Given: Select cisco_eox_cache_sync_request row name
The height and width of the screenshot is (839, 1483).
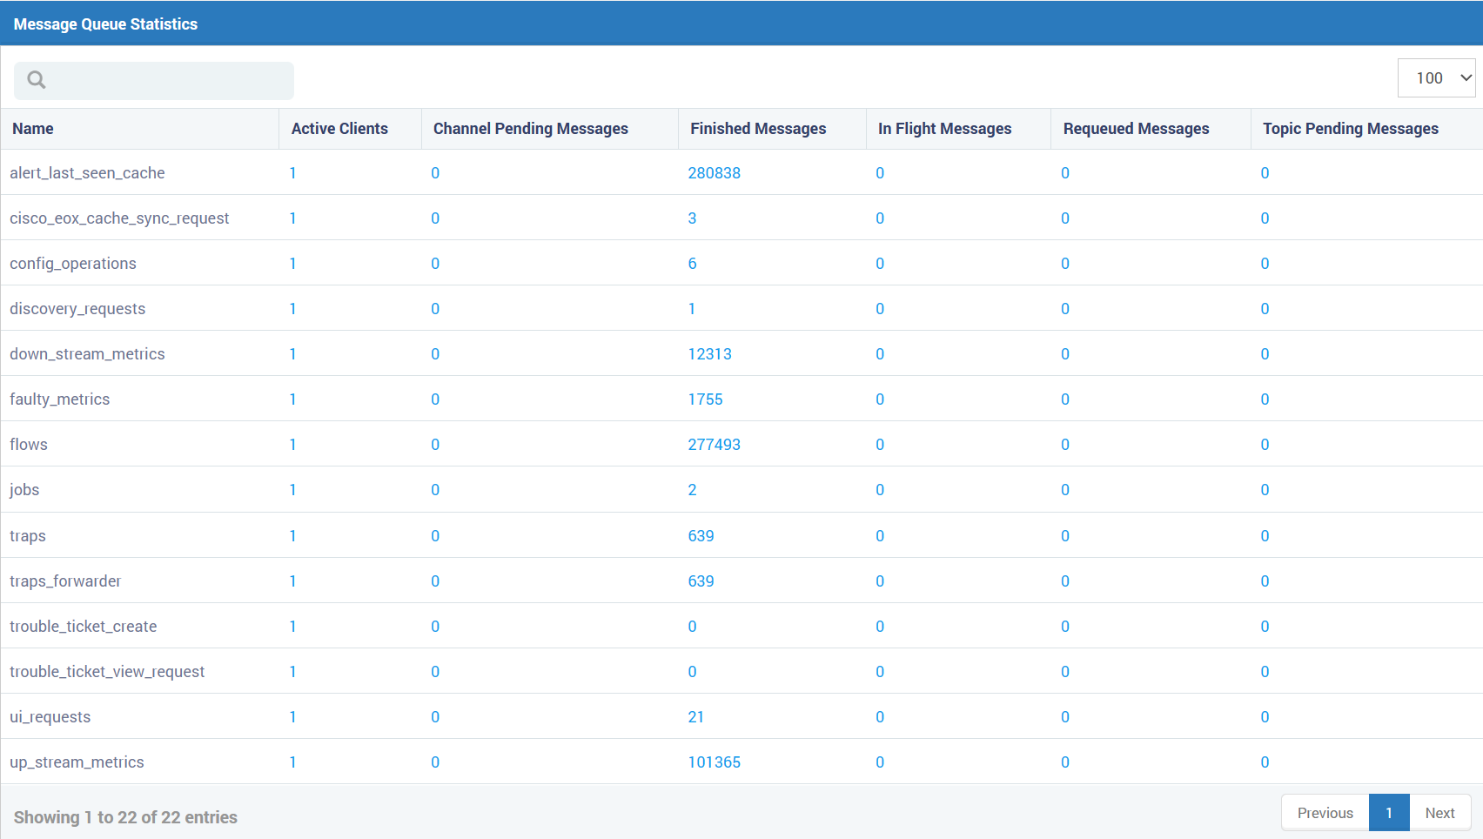Looking at the screenshot, I should coord(119,218).
